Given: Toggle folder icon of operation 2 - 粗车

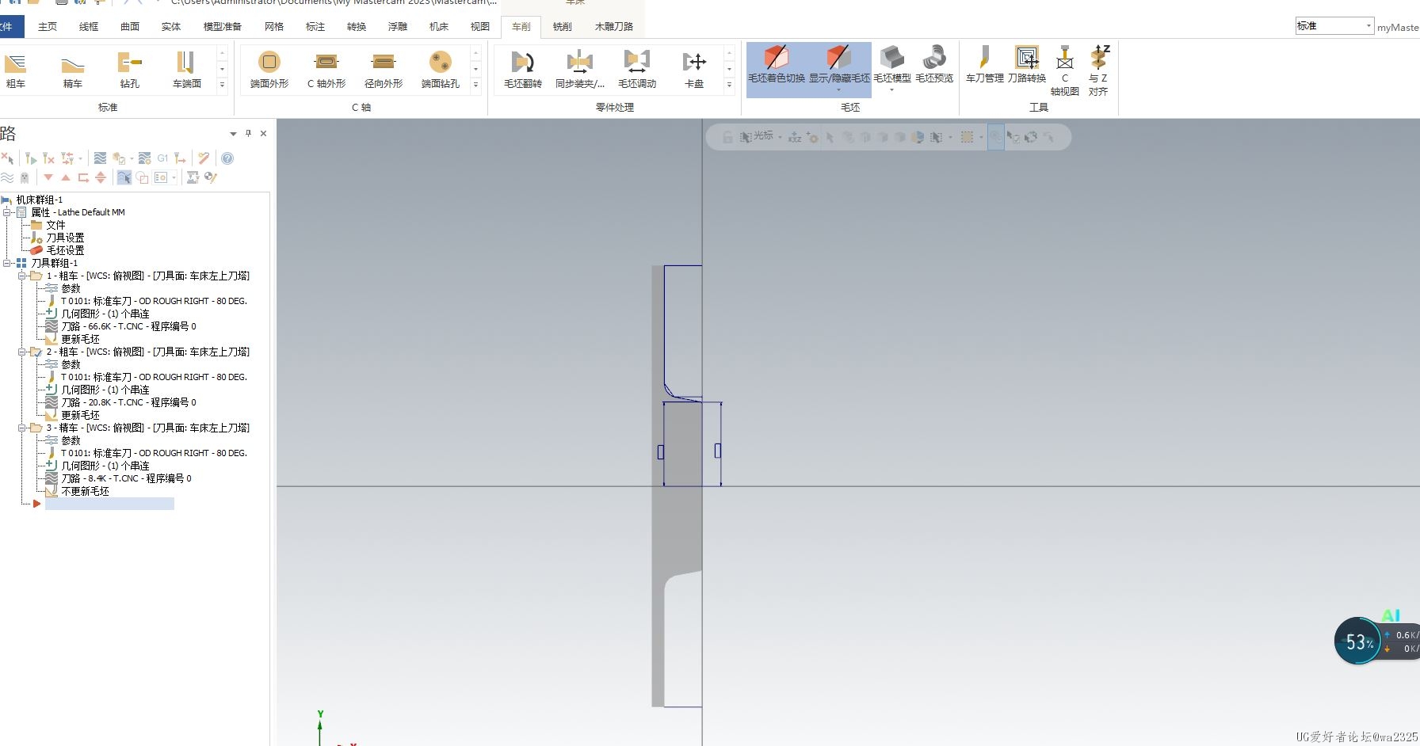Looking at the screenshot, I should coord(36,352).
